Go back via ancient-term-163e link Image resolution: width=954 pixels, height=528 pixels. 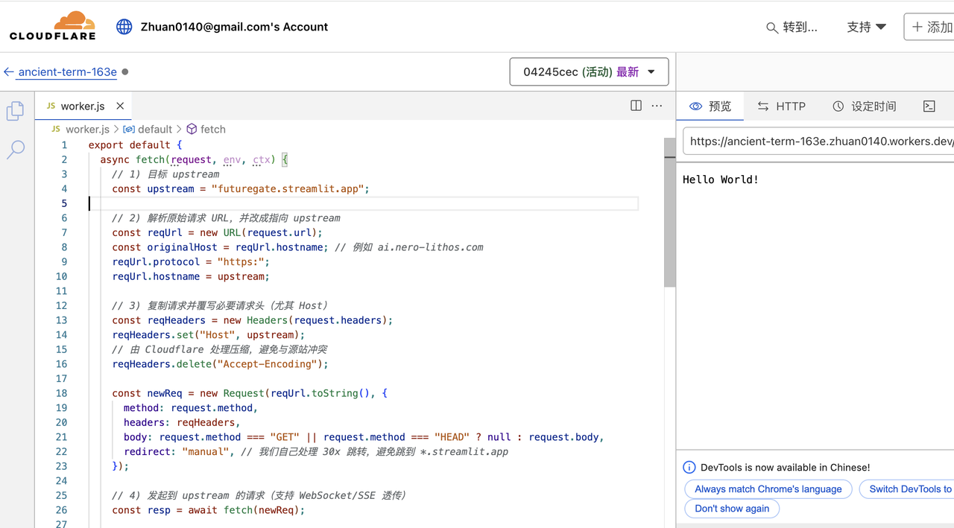[x=67, y=72]
